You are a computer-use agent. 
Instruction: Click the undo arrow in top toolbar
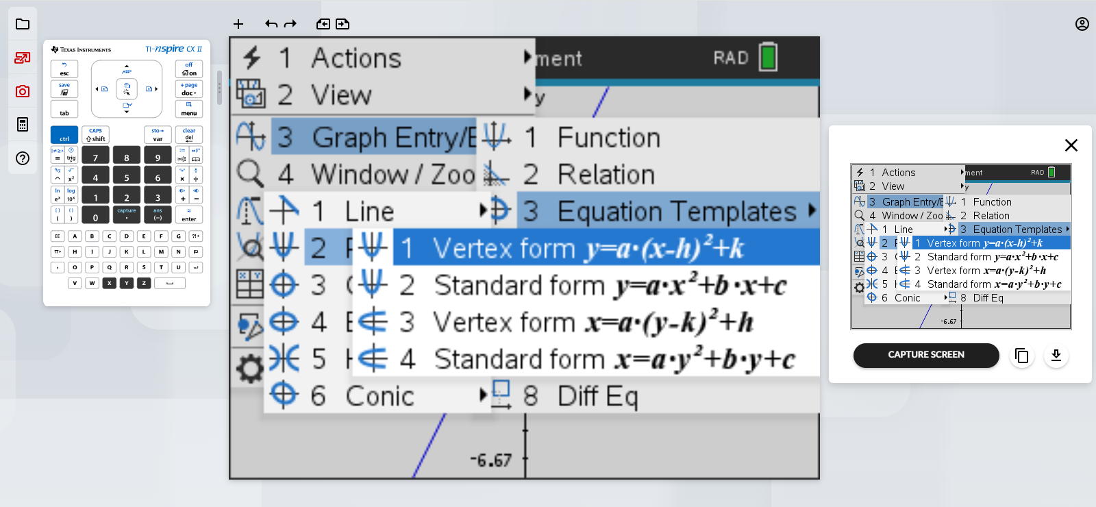[x=271, y=24]
